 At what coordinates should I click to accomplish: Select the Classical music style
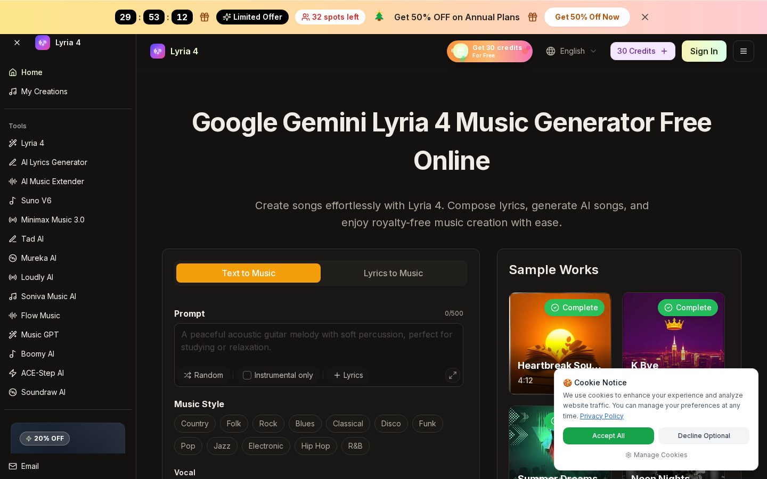pyautogui.click(x=348, y=424)
